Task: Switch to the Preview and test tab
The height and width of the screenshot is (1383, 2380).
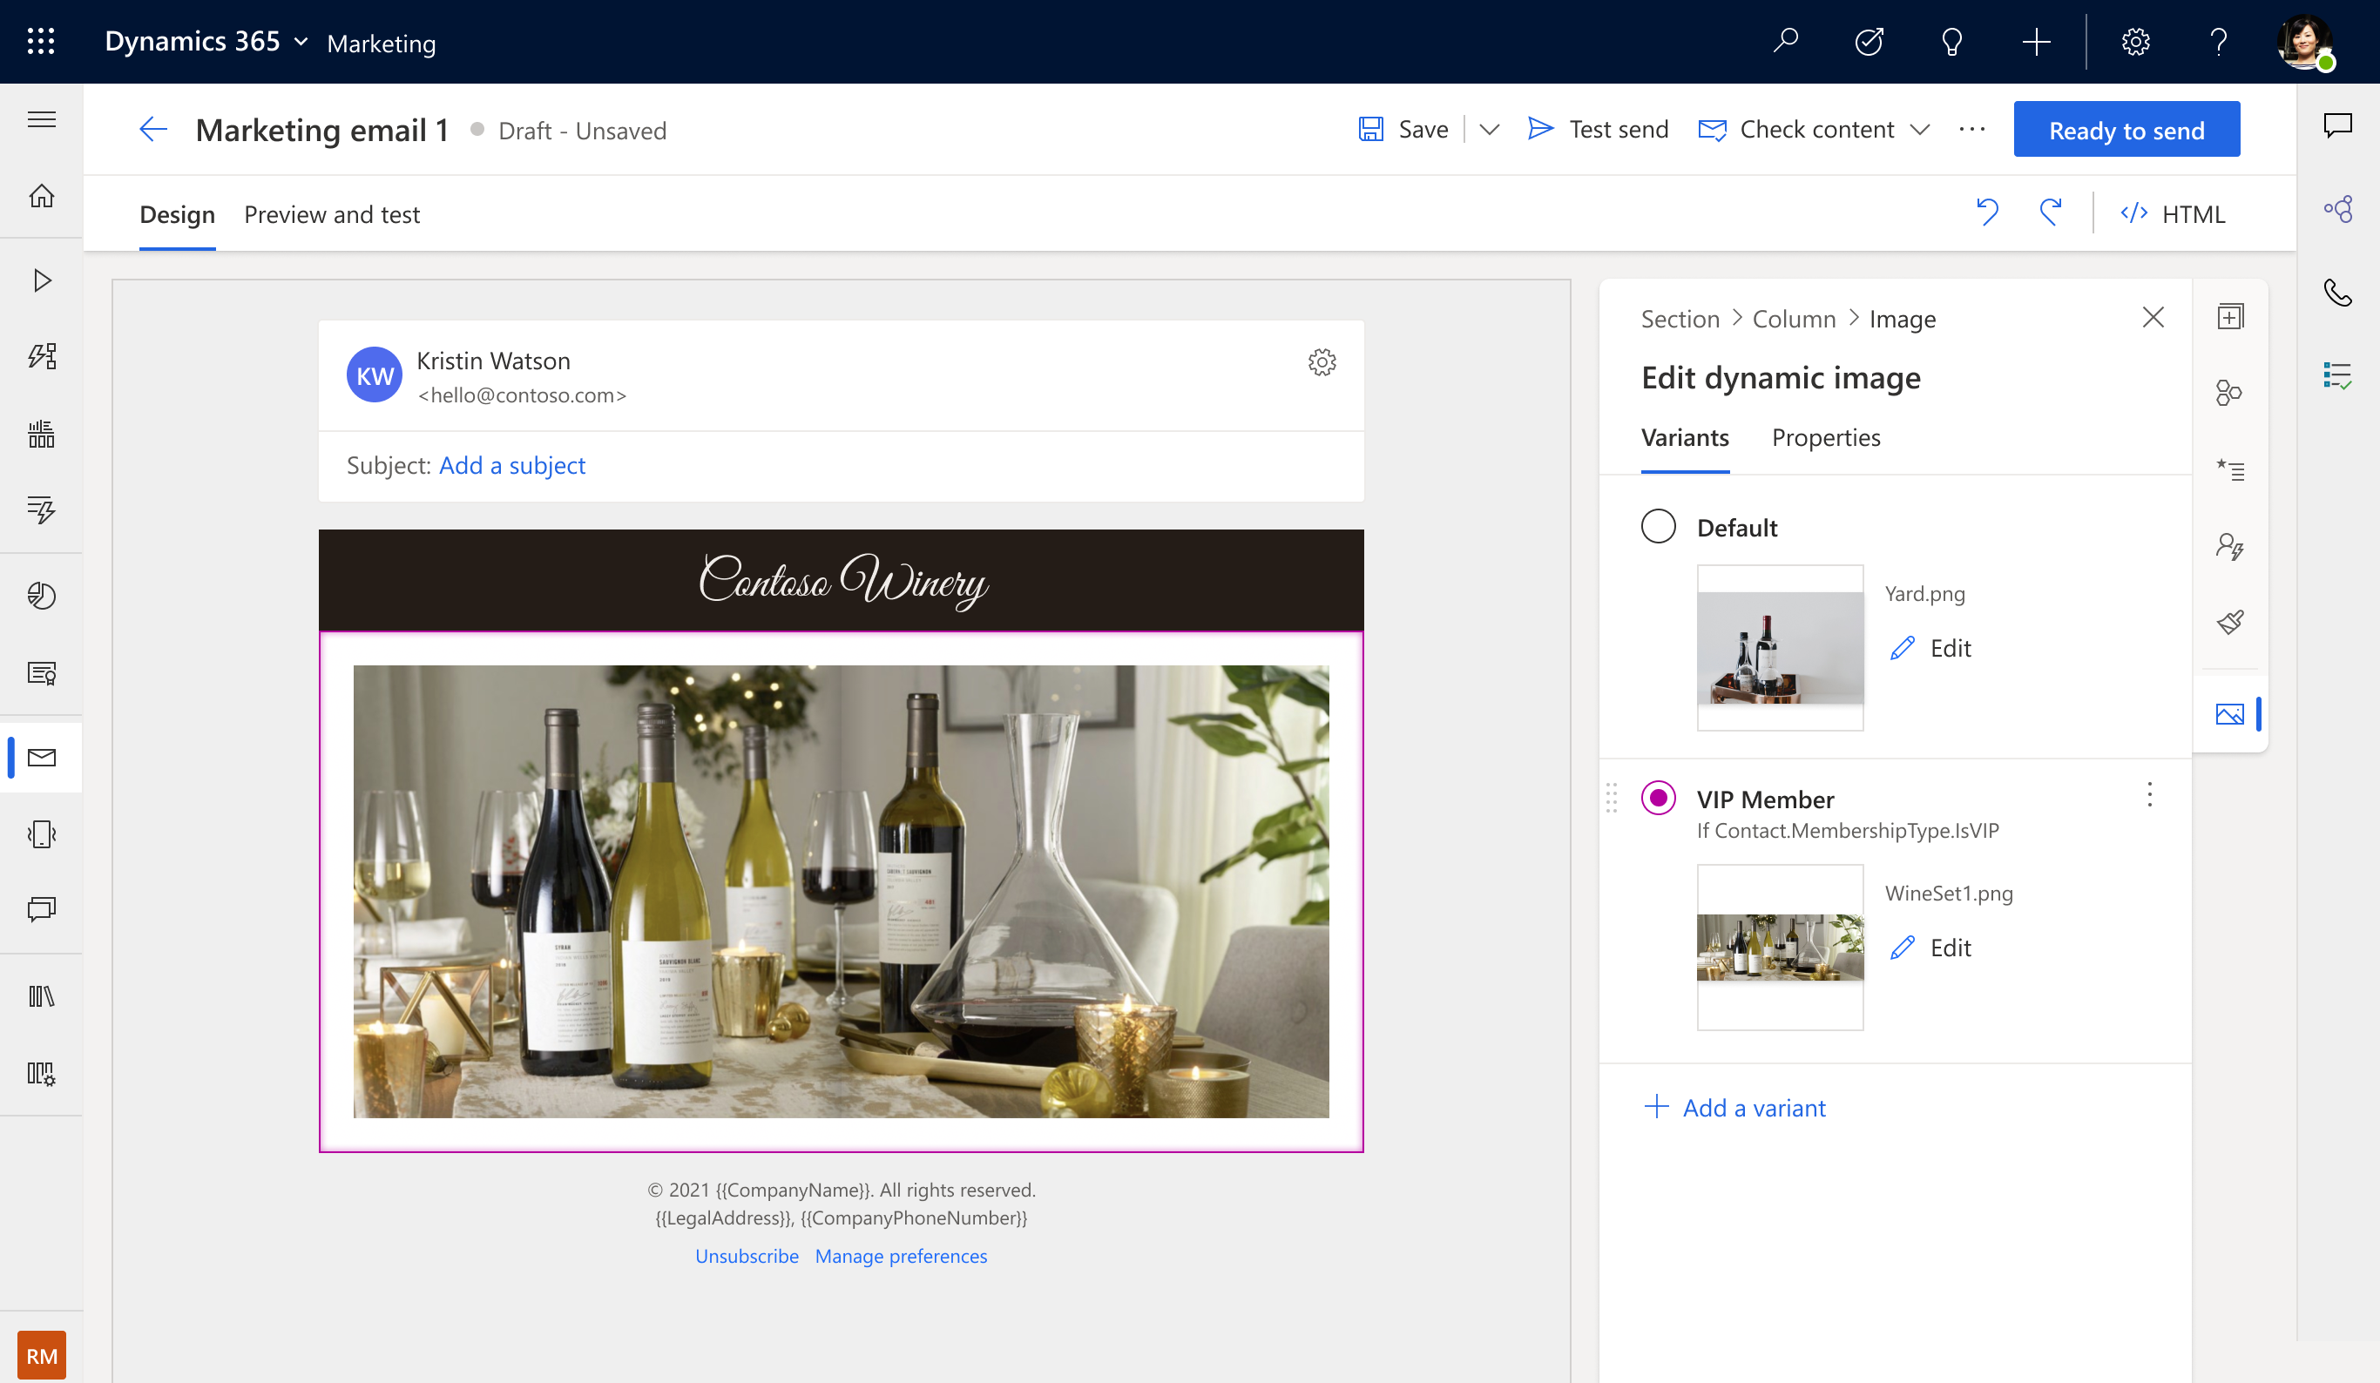Action: (331, 214)
